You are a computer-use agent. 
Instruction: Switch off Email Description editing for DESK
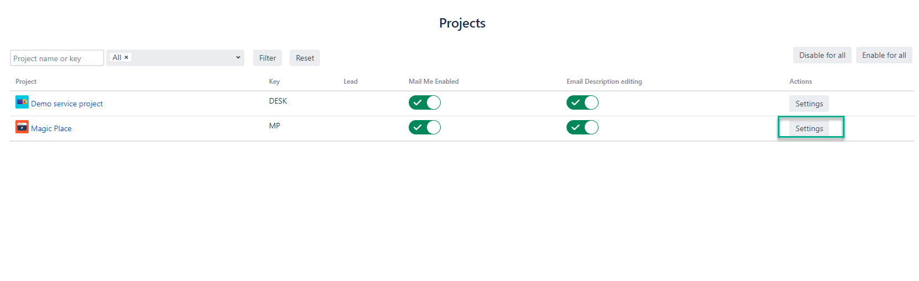582,102
